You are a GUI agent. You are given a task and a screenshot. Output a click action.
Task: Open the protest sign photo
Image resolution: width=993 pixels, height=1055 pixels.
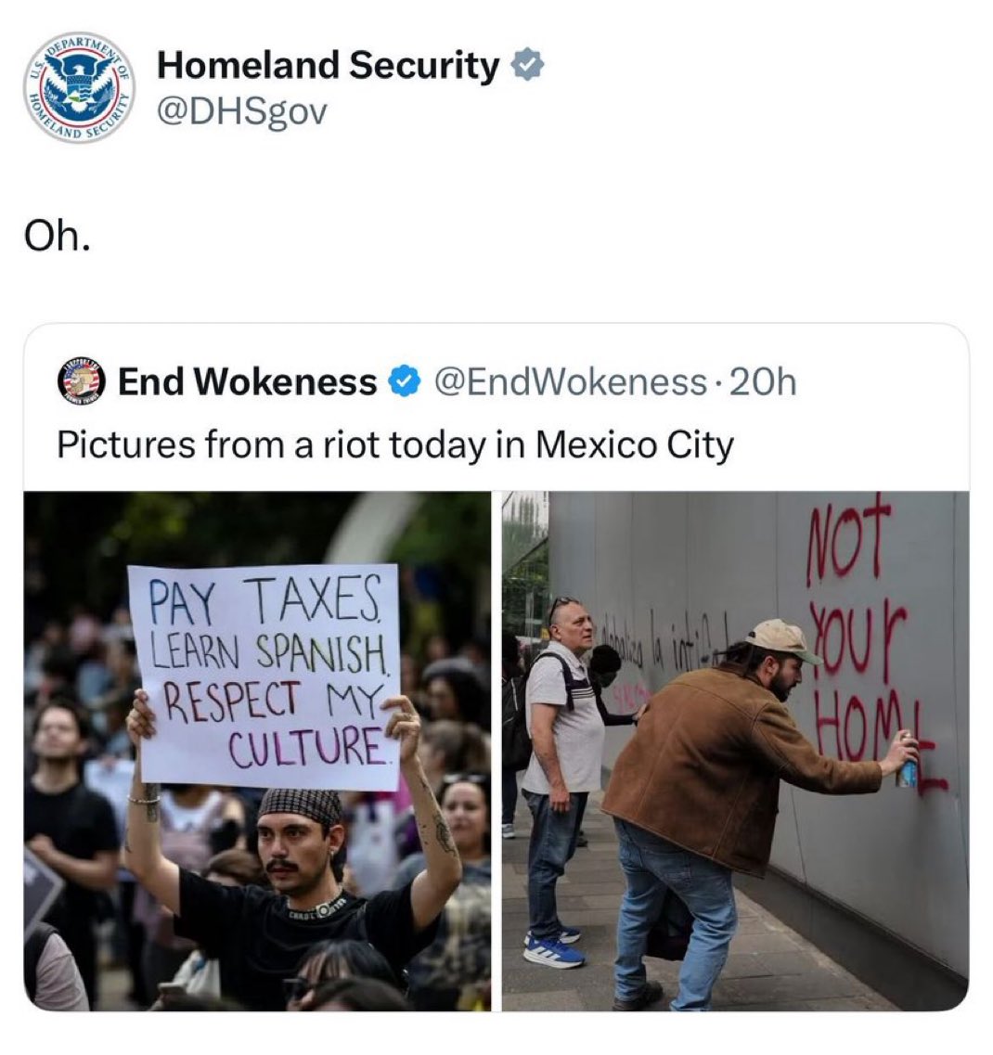(x=258, y=751)
